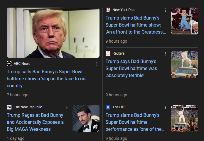Click The New Republic logo icon
The image size is (204, 141).
[9, 107]
